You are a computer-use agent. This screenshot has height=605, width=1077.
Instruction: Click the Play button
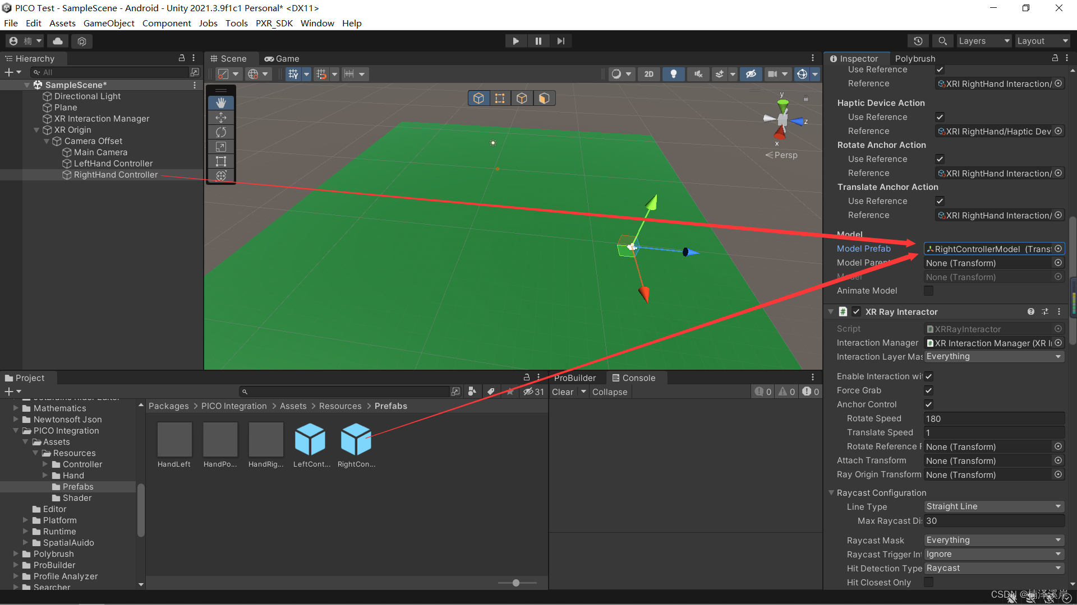tap(516, 41)
